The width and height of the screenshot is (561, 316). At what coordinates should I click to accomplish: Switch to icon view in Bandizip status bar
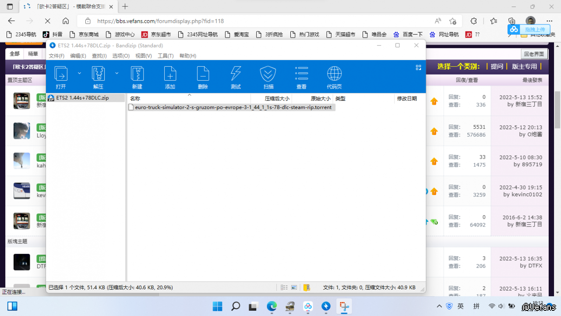point(294,288)
